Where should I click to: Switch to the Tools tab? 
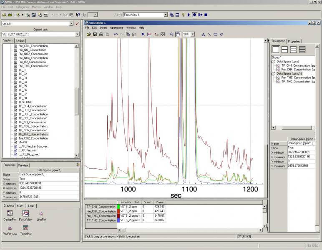tap(31, 206)
